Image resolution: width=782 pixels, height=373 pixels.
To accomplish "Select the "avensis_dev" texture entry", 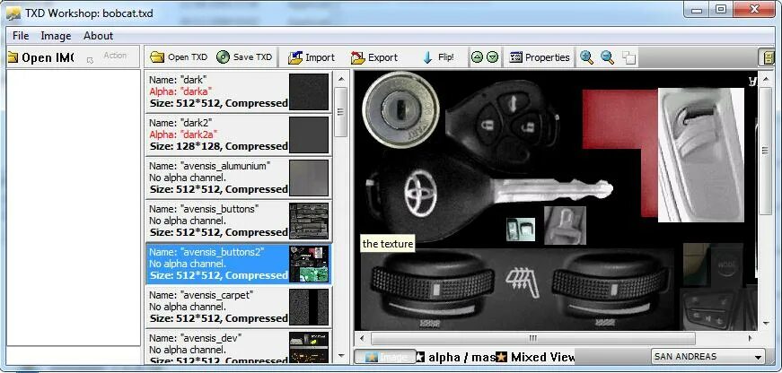I will coord(239,347).
